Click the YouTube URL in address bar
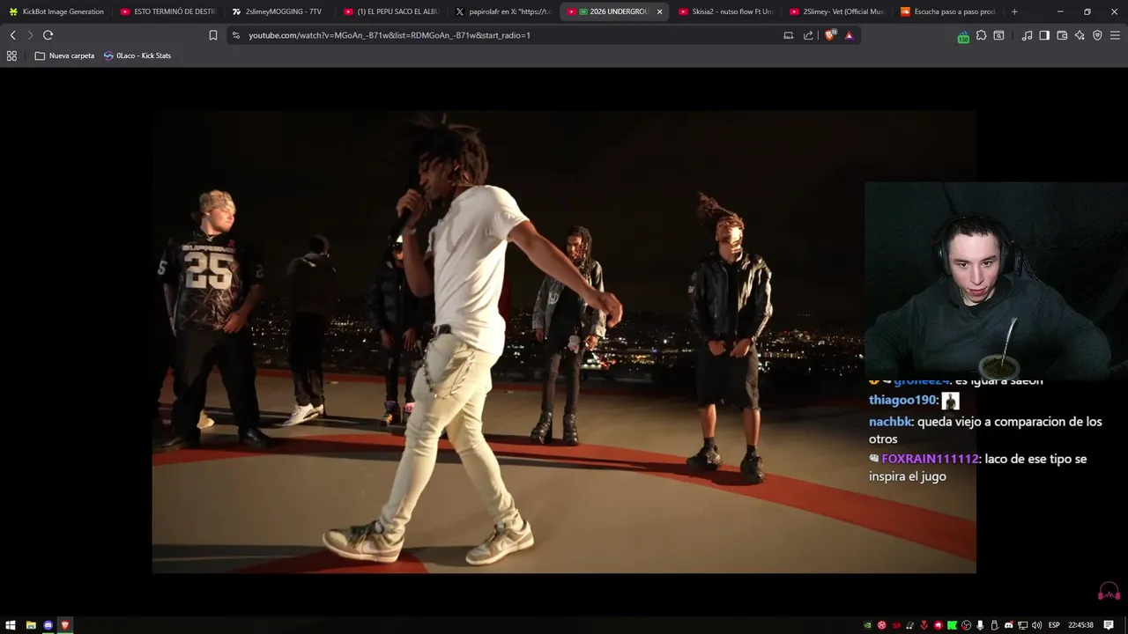The width and height of the screenshot is (1128, 634). 390,35
